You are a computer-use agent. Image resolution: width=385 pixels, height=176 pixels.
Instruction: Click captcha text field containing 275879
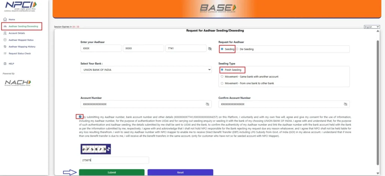click(x=115, y=160)
